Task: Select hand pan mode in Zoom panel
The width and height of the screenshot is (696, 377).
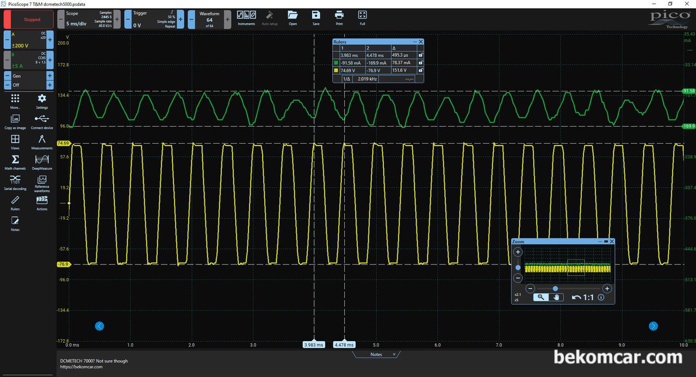Action: (556, 297)
